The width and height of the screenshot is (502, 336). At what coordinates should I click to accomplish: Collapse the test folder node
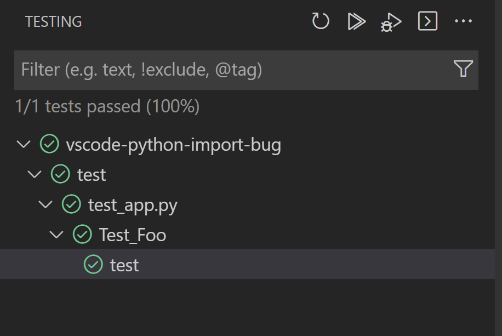[34, 174]
